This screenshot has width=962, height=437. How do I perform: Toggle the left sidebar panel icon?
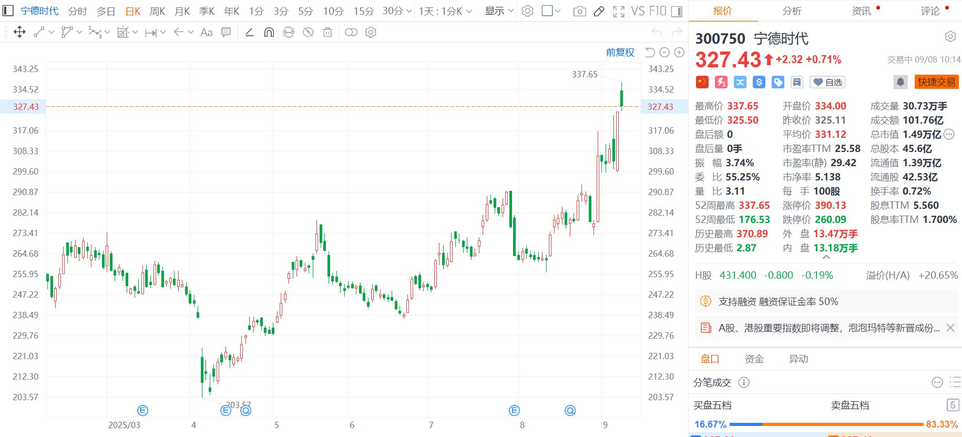tap(8, 11)
